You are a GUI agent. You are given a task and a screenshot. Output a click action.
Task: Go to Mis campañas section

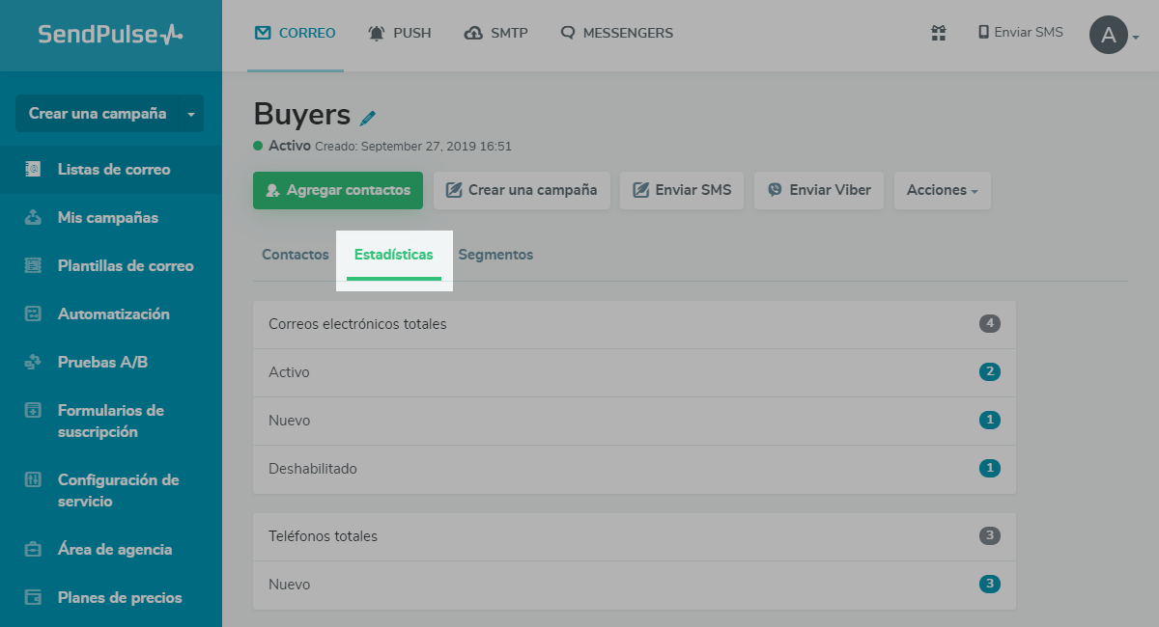pos(107,218)
